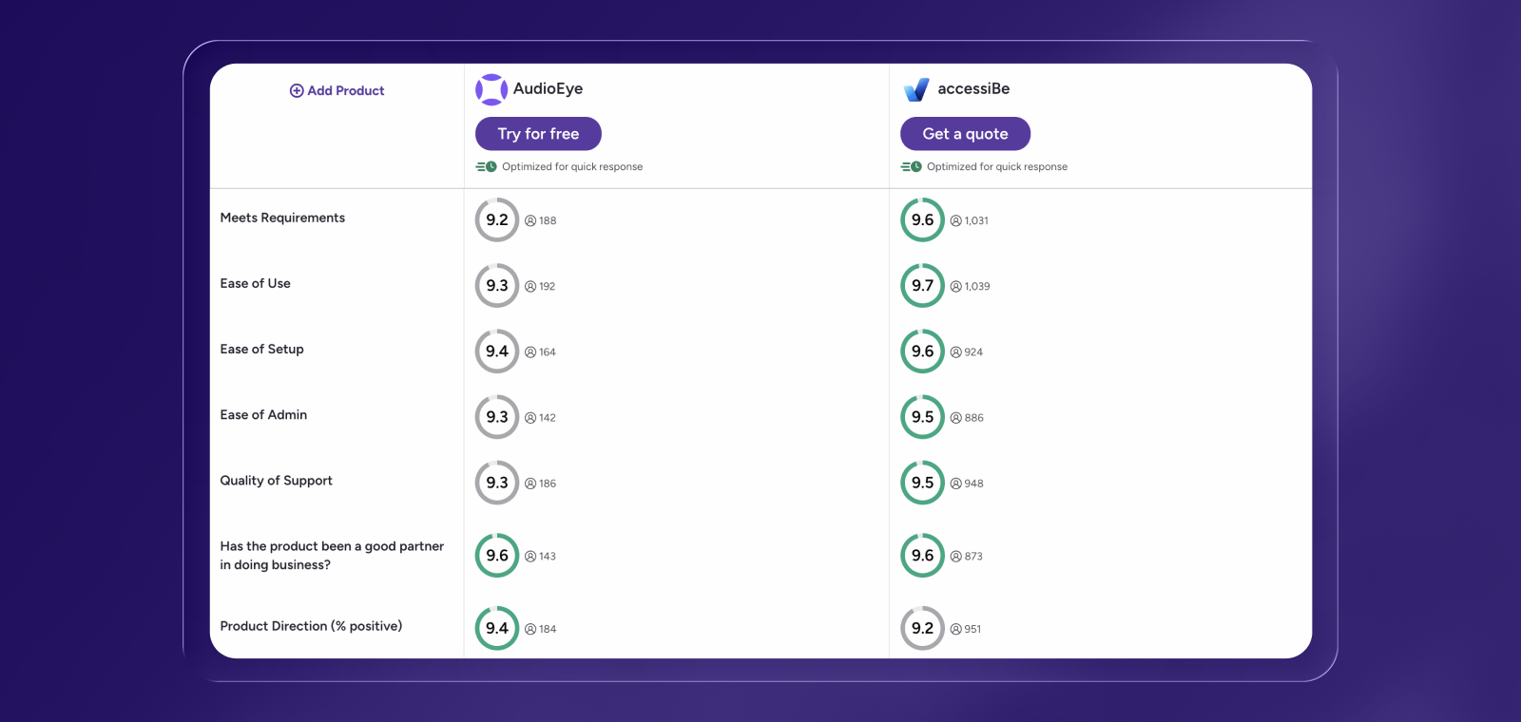Image resolution: width=1521 pixels, height=722 pixels.
Task: Click AudioEye's 9.2 Meets Requirements score ring
Action: (x=496, y=219)
